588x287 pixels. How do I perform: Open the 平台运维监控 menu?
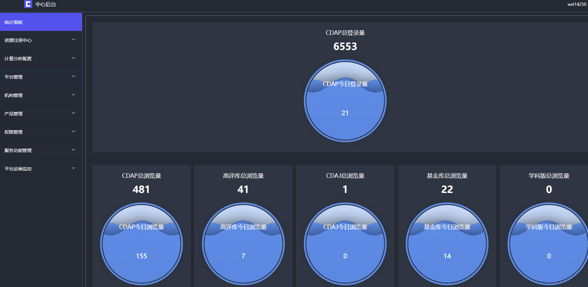coord(41,169)
